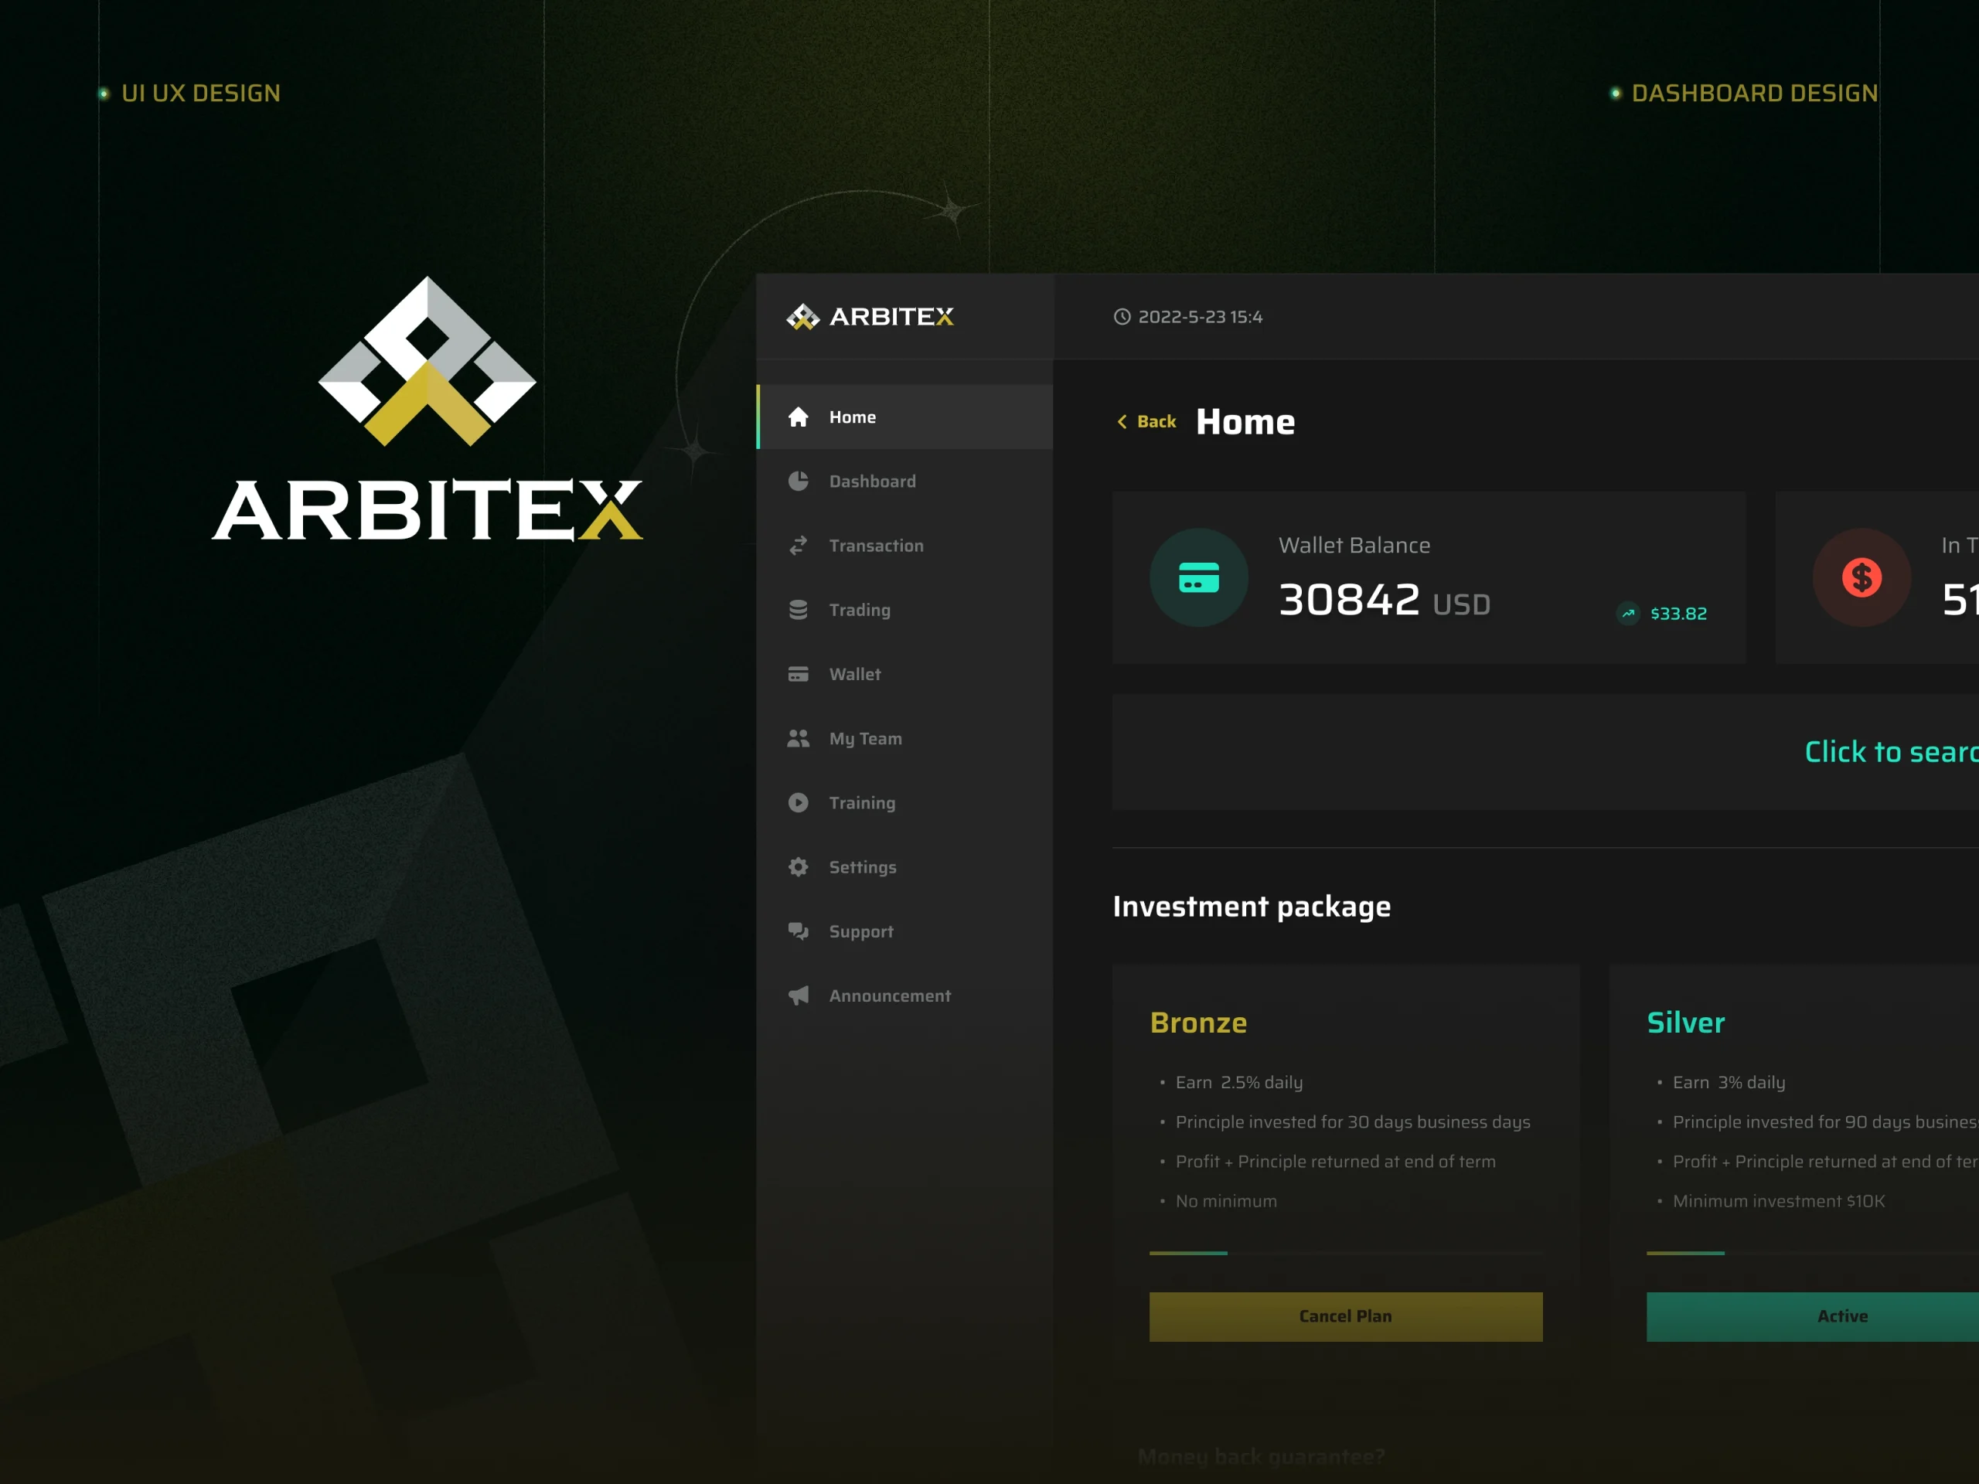Screen dimensions: 1979x1484
Task: Select the Home icon in the sidebar
Action: pos(799,417)
